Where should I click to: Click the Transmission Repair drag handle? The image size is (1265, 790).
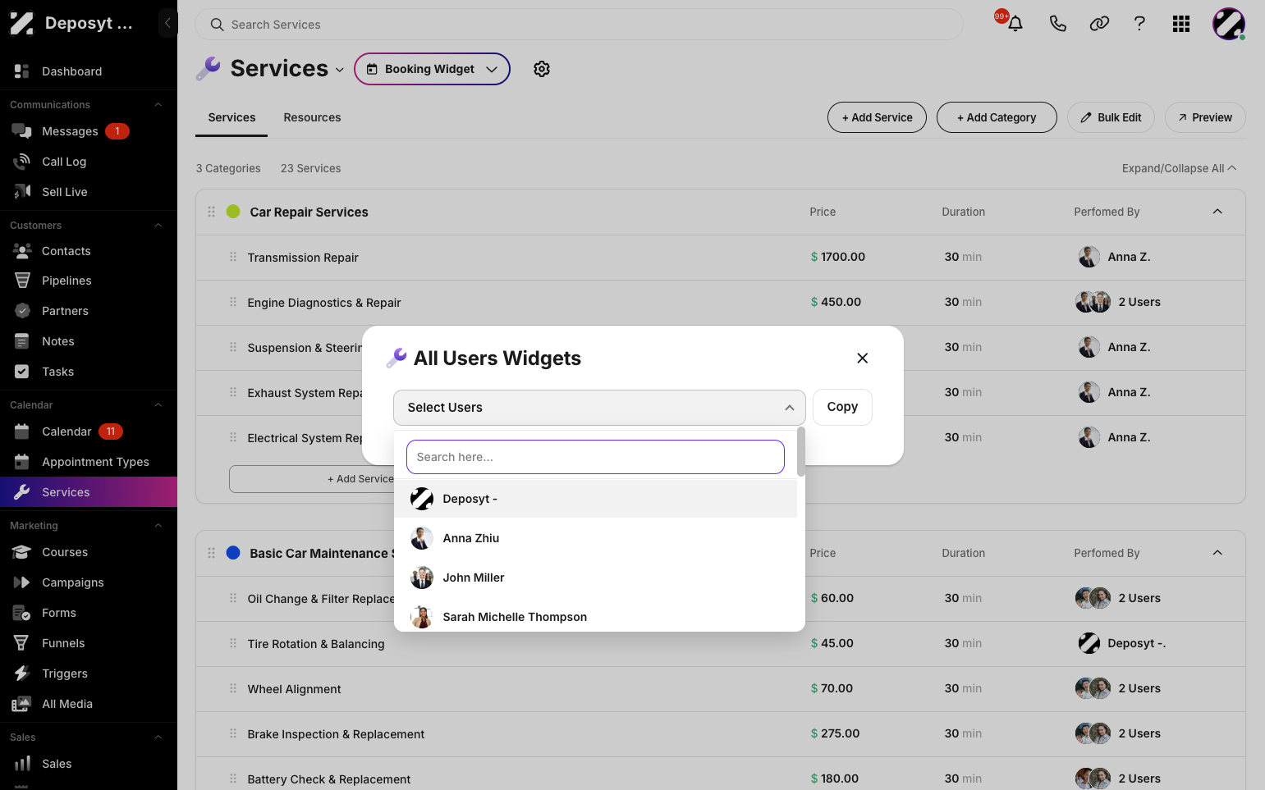click(x=233, y=257)
